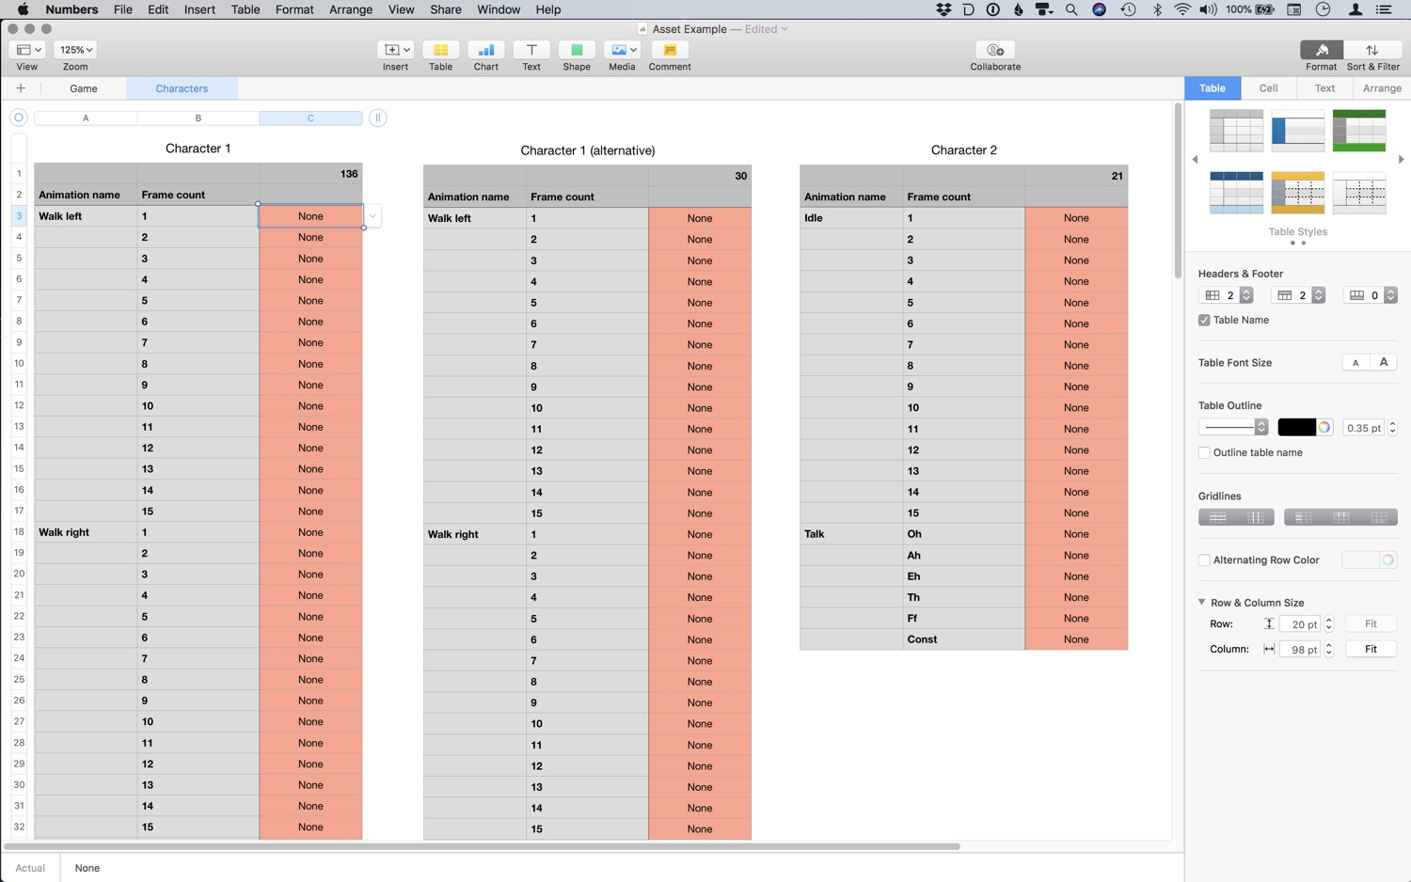Open the header columns count dropdown
Viewport: 1411px width, 882px height.
pyautogui.click(x=1246, y=295)
